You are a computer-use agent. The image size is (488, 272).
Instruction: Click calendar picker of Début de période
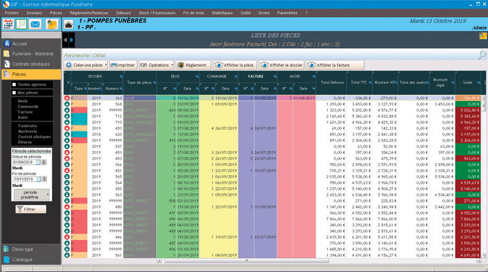(38, 162)
